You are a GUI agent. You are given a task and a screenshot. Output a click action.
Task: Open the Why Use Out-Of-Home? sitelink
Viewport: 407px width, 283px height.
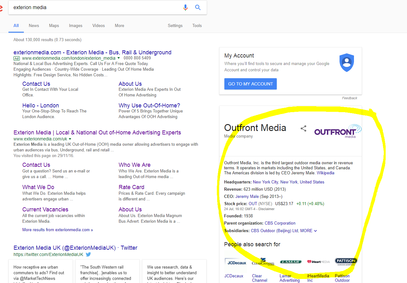point(149,106)
